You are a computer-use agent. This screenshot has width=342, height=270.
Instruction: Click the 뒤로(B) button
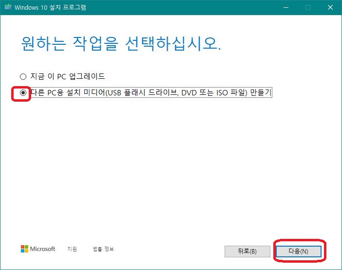pos(247,252)
